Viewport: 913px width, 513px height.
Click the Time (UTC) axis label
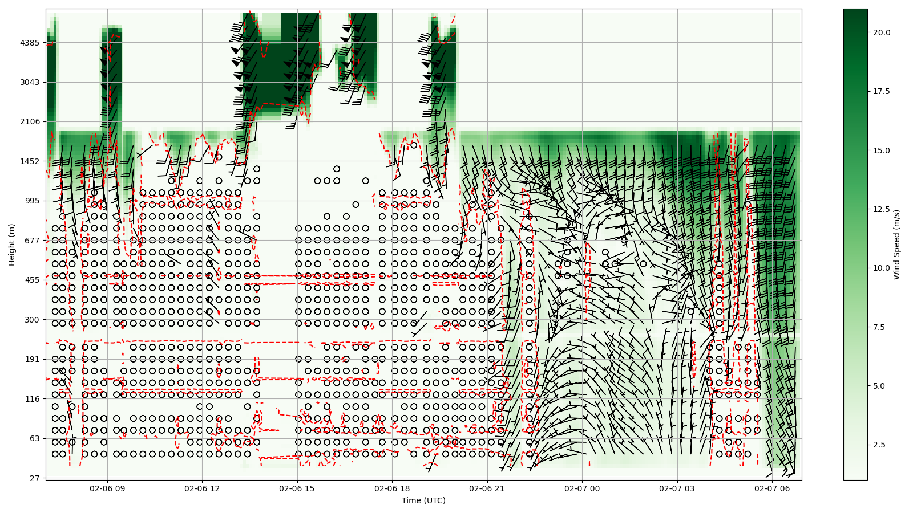tap(423, 501)
